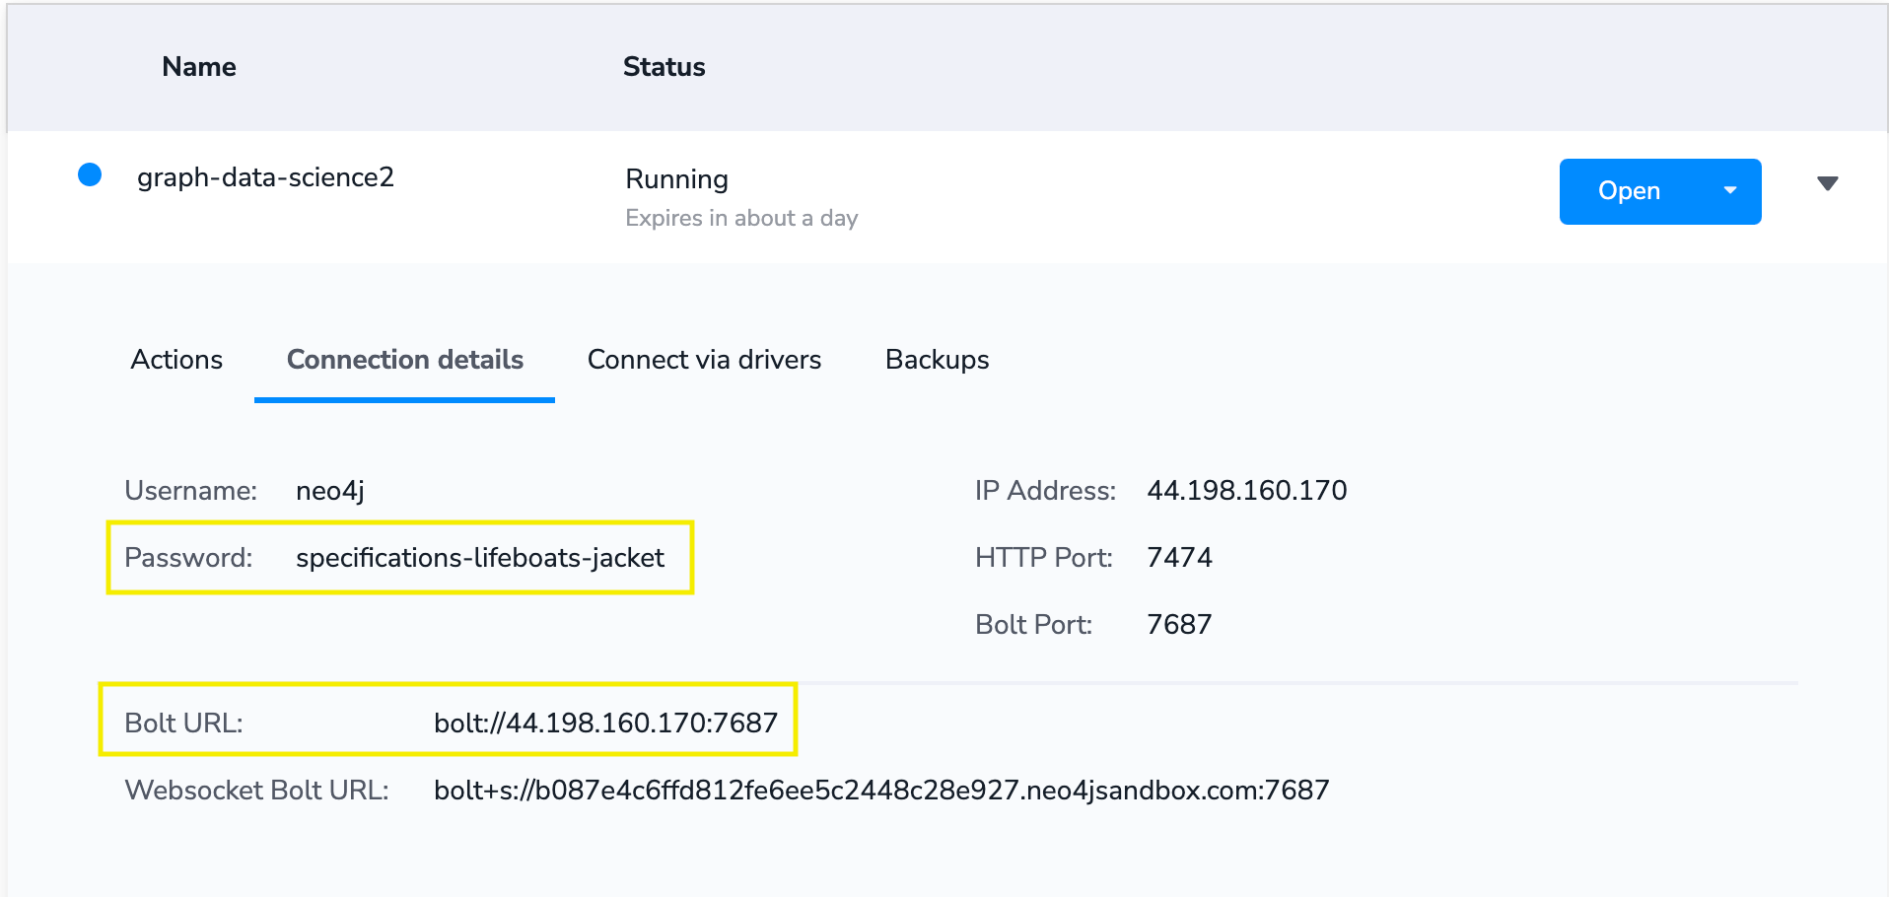Click the specifications-lifeboats-jacket password text
This screenshot has width=1889, height=897.
tap(480, 558)
